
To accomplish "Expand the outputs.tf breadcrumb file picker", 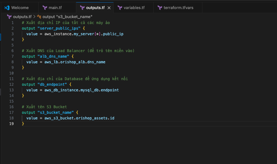I will pos(22,17).
